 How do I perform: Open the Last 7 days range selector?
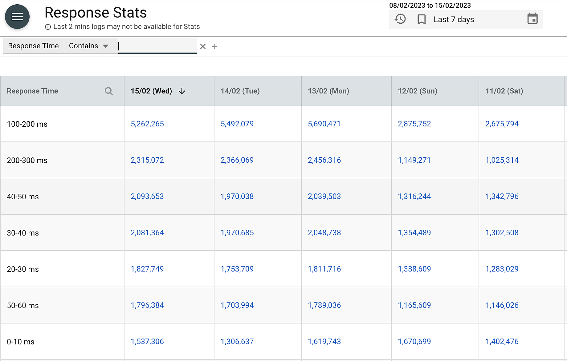click(454, 19)
